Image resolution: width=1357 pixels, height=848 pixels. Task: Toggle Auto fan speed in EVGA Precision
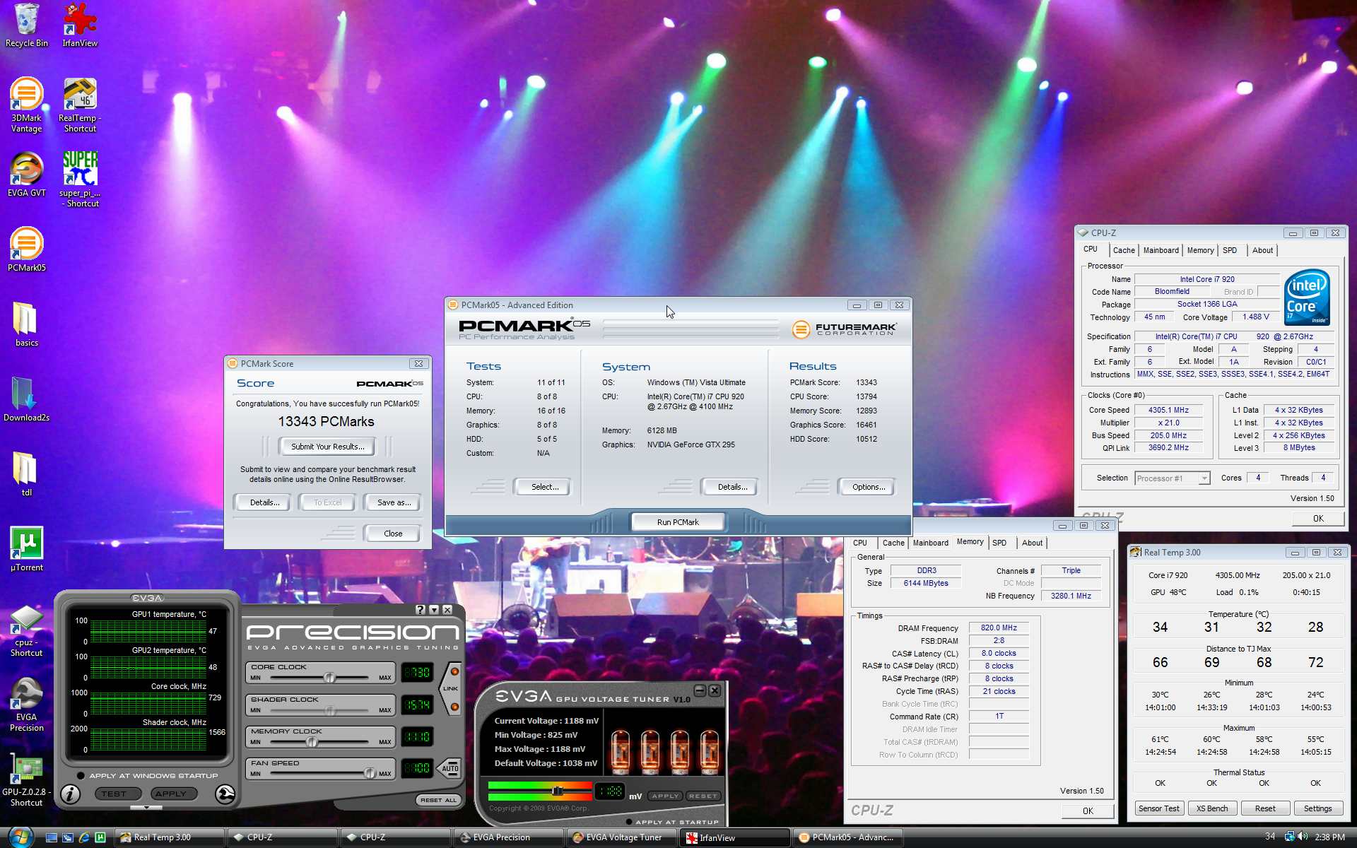pyautogui.click(x=450, y=768)
